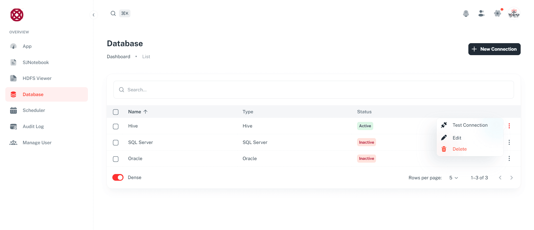
Task: Go to next page arrow
Action: pos(511,178)
